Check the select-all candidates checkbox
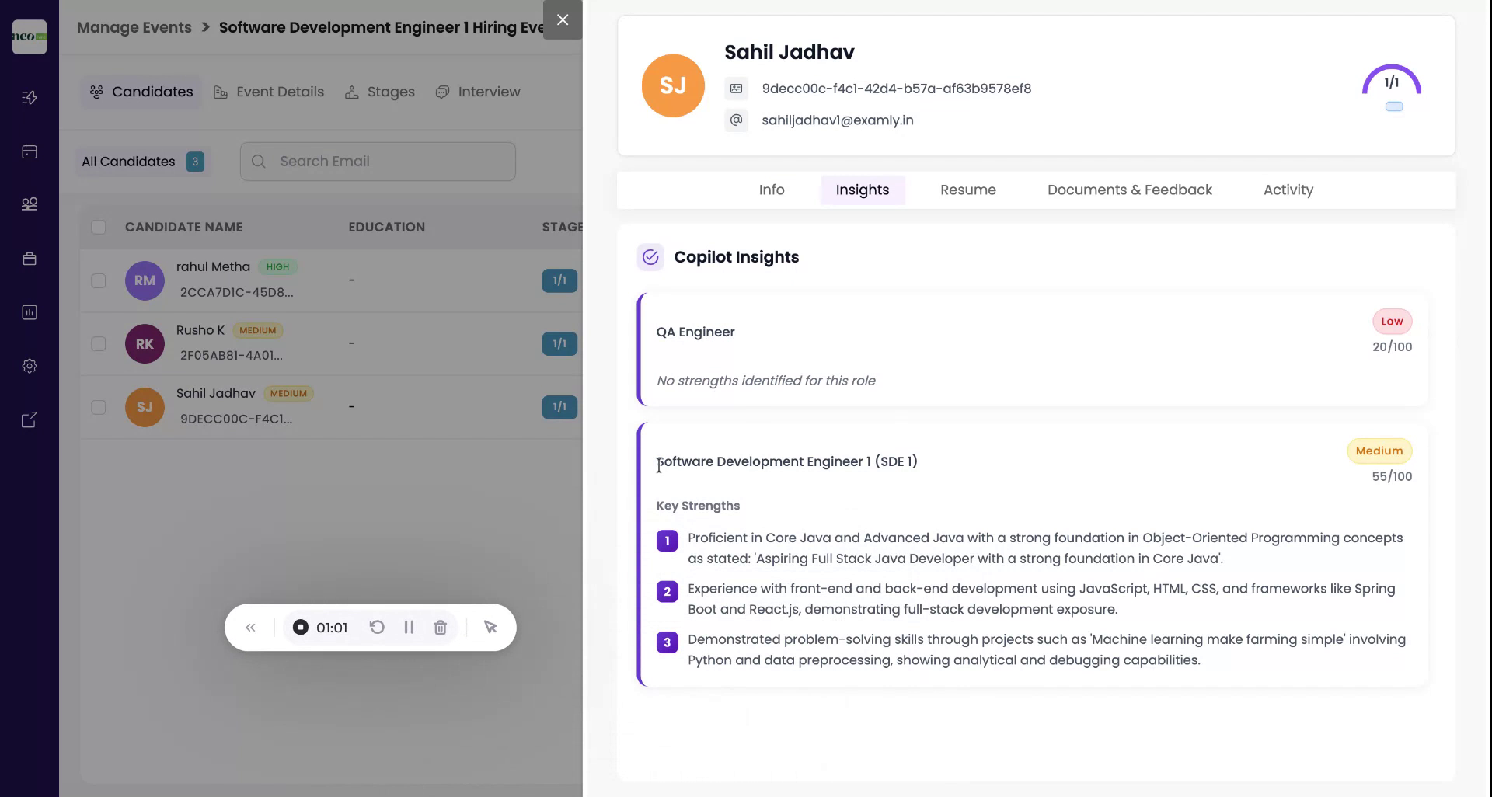This screenshot has width=1492, height=797. [x=99, y=227]
